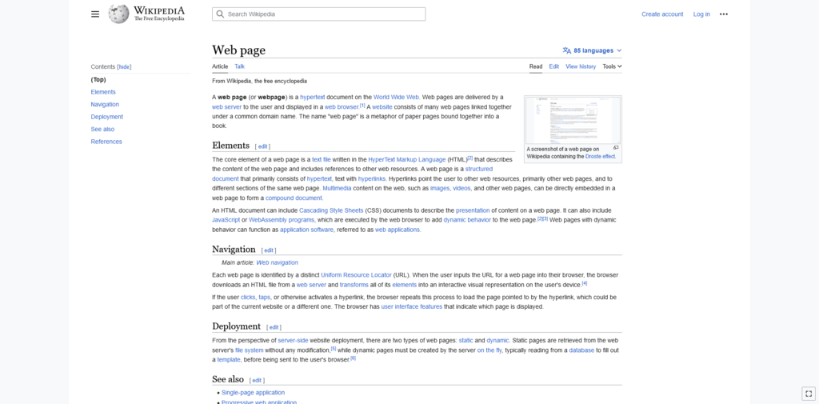Click the Create account link

tap(662, 14)
